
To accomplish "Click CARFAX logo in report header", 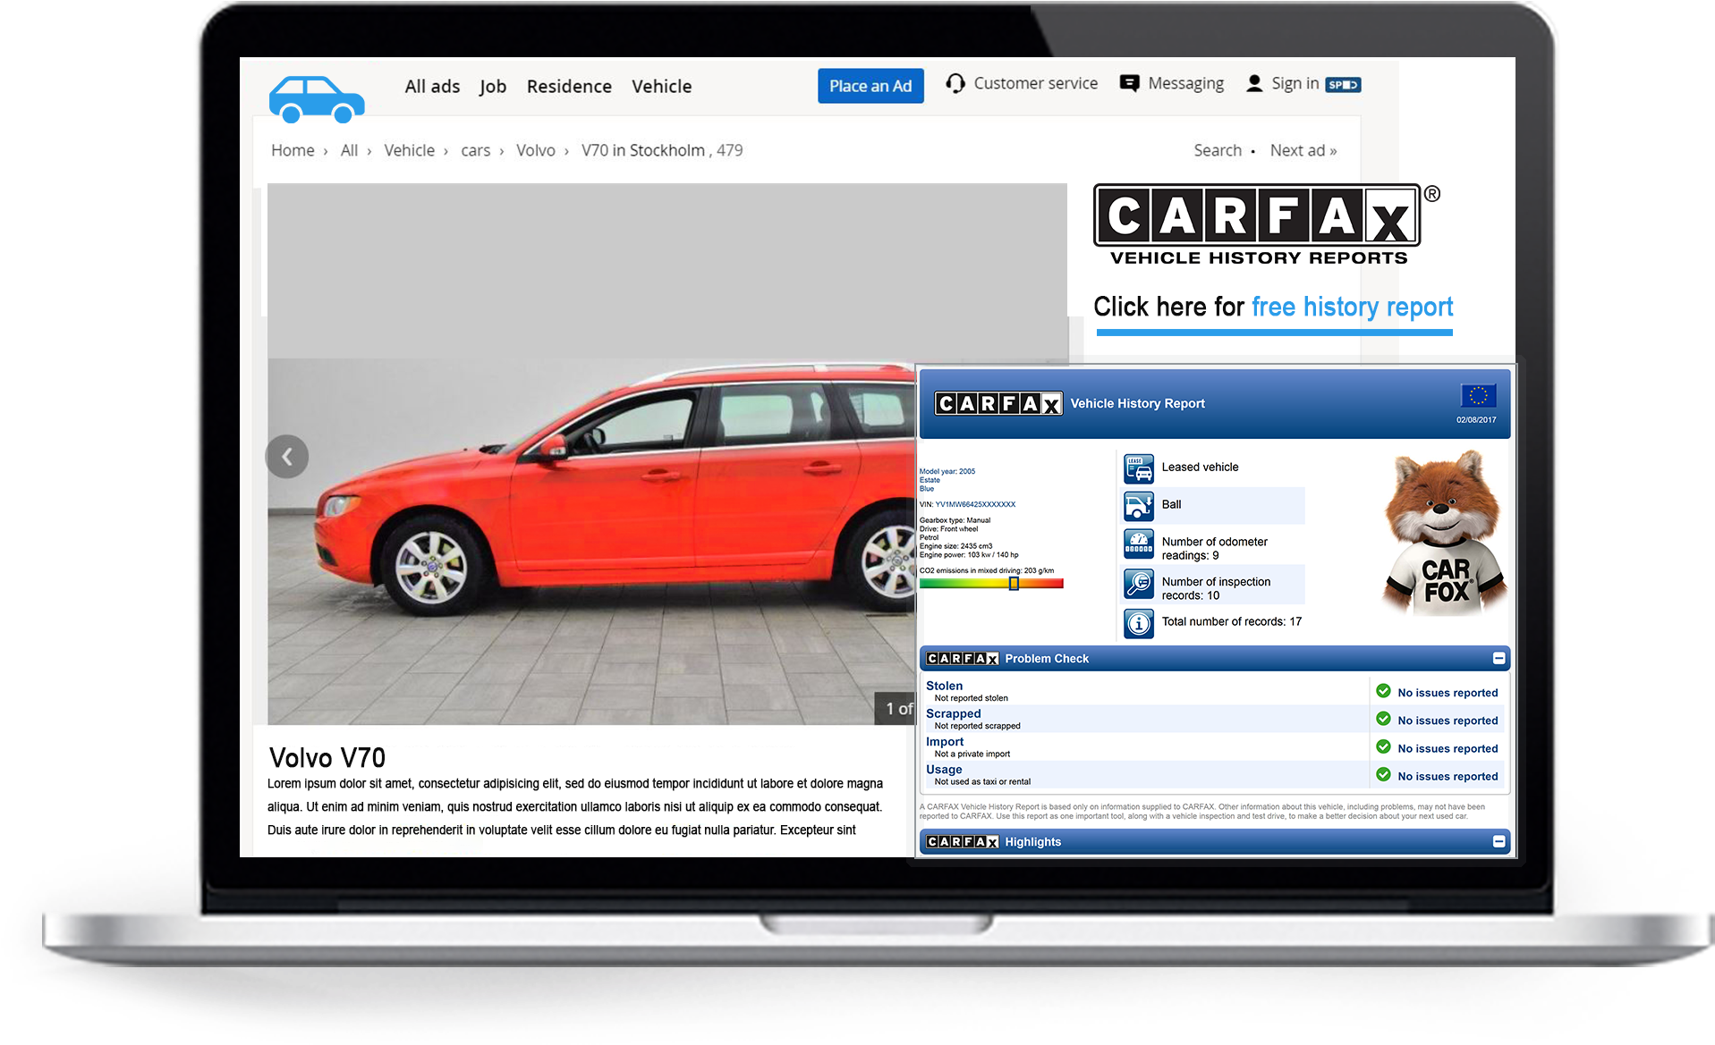I will click(998, 404).
